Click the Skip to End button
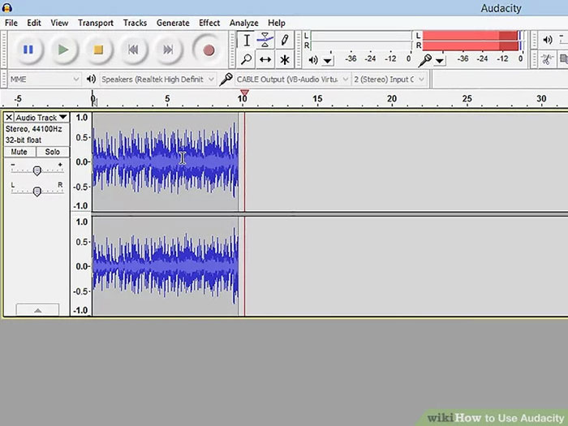568x426 pixels. click(168, 49)
